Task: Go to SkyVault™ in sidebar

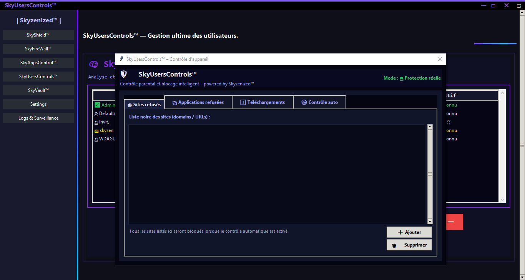Action: click(38, 90)
